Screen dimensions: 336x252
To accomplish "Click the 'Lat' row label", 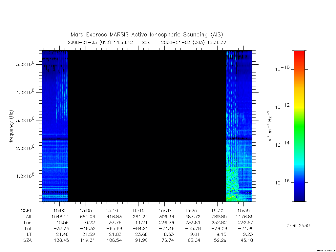I will click(28, 228).
